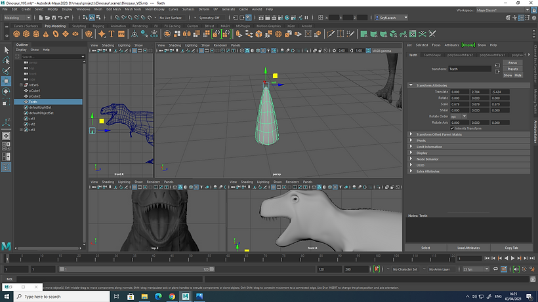Open the Modeling menu set dropdown
This screenshot has height=302, width=538.
tap(17, 18)
